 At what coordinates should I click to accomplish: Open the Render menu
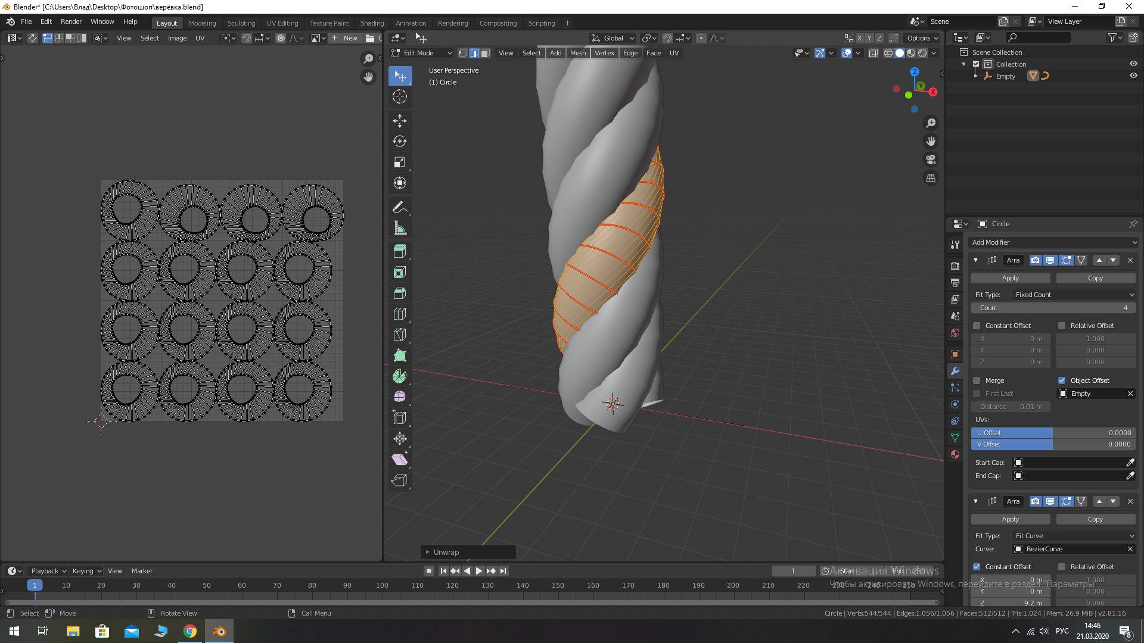click(71, 21)
